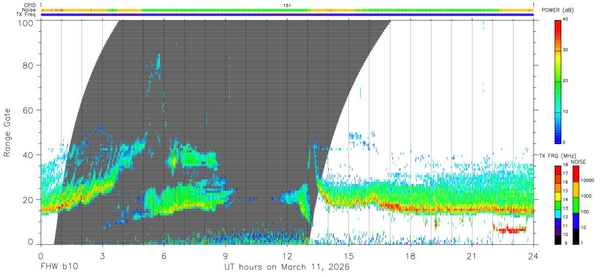Click range gate tick label '80'

coord(29,65)
